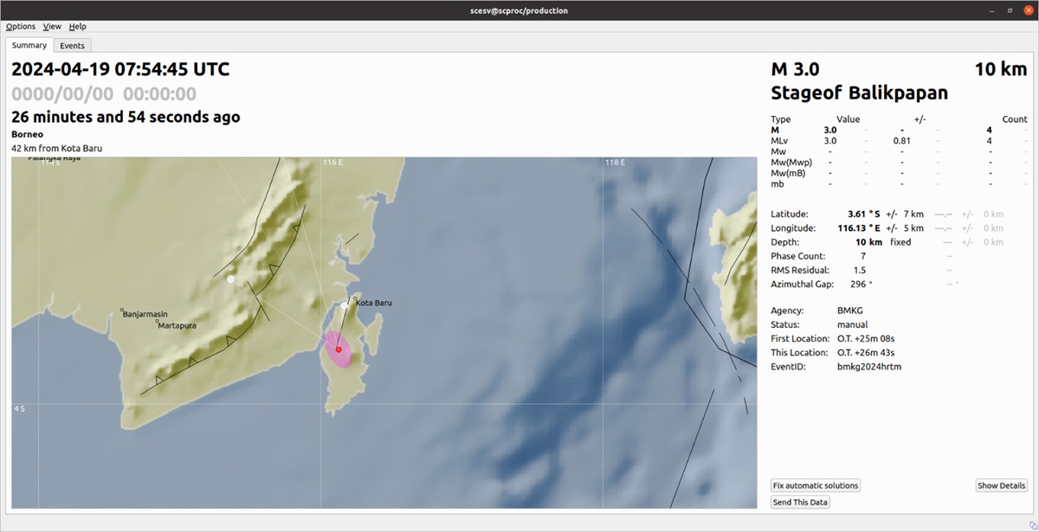Image resolution: width=1039 pixels, height=532 pixels.
Task: Select the Summary tab
Action: [x=29, y=45]
